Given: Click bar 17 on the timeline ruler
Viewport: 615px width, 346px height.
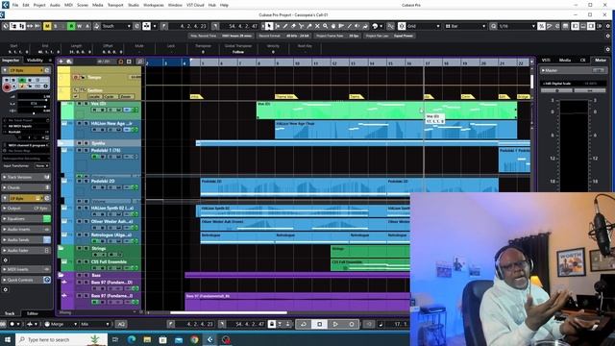Looking at the screenshot, I should click(x=428, y=62).
